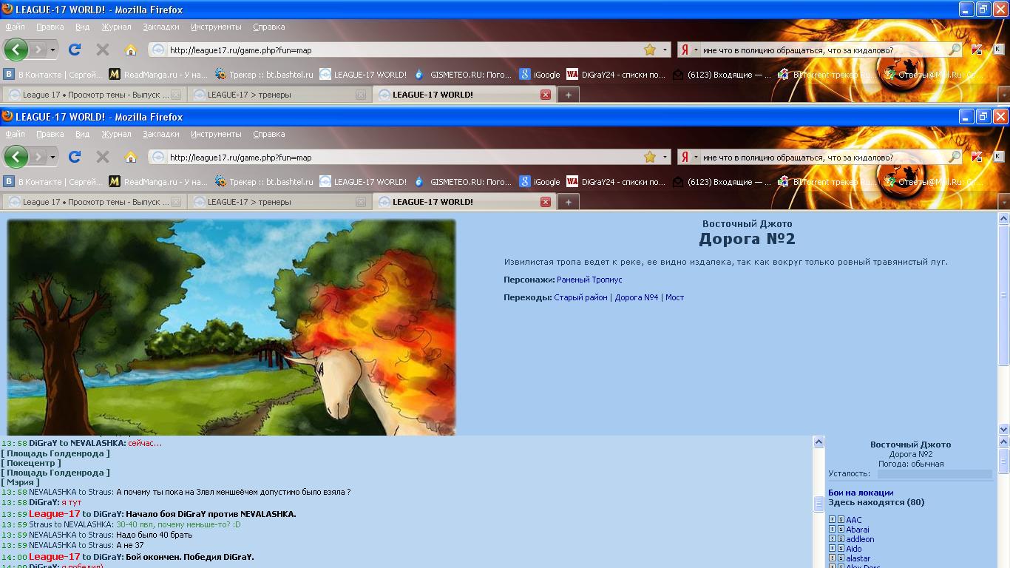Click the info icon next to alastar
This screenshot has height=568, width=1010.
tap(841, 558)
